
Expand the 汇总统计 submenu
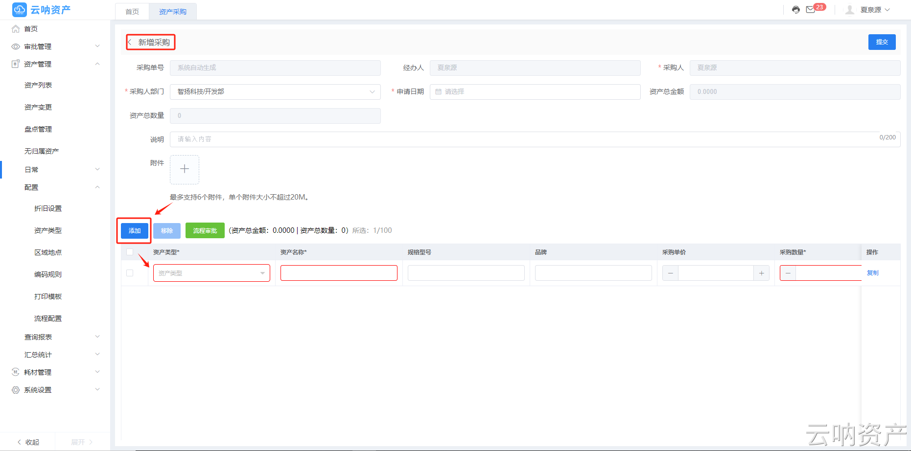pos(97,355)
